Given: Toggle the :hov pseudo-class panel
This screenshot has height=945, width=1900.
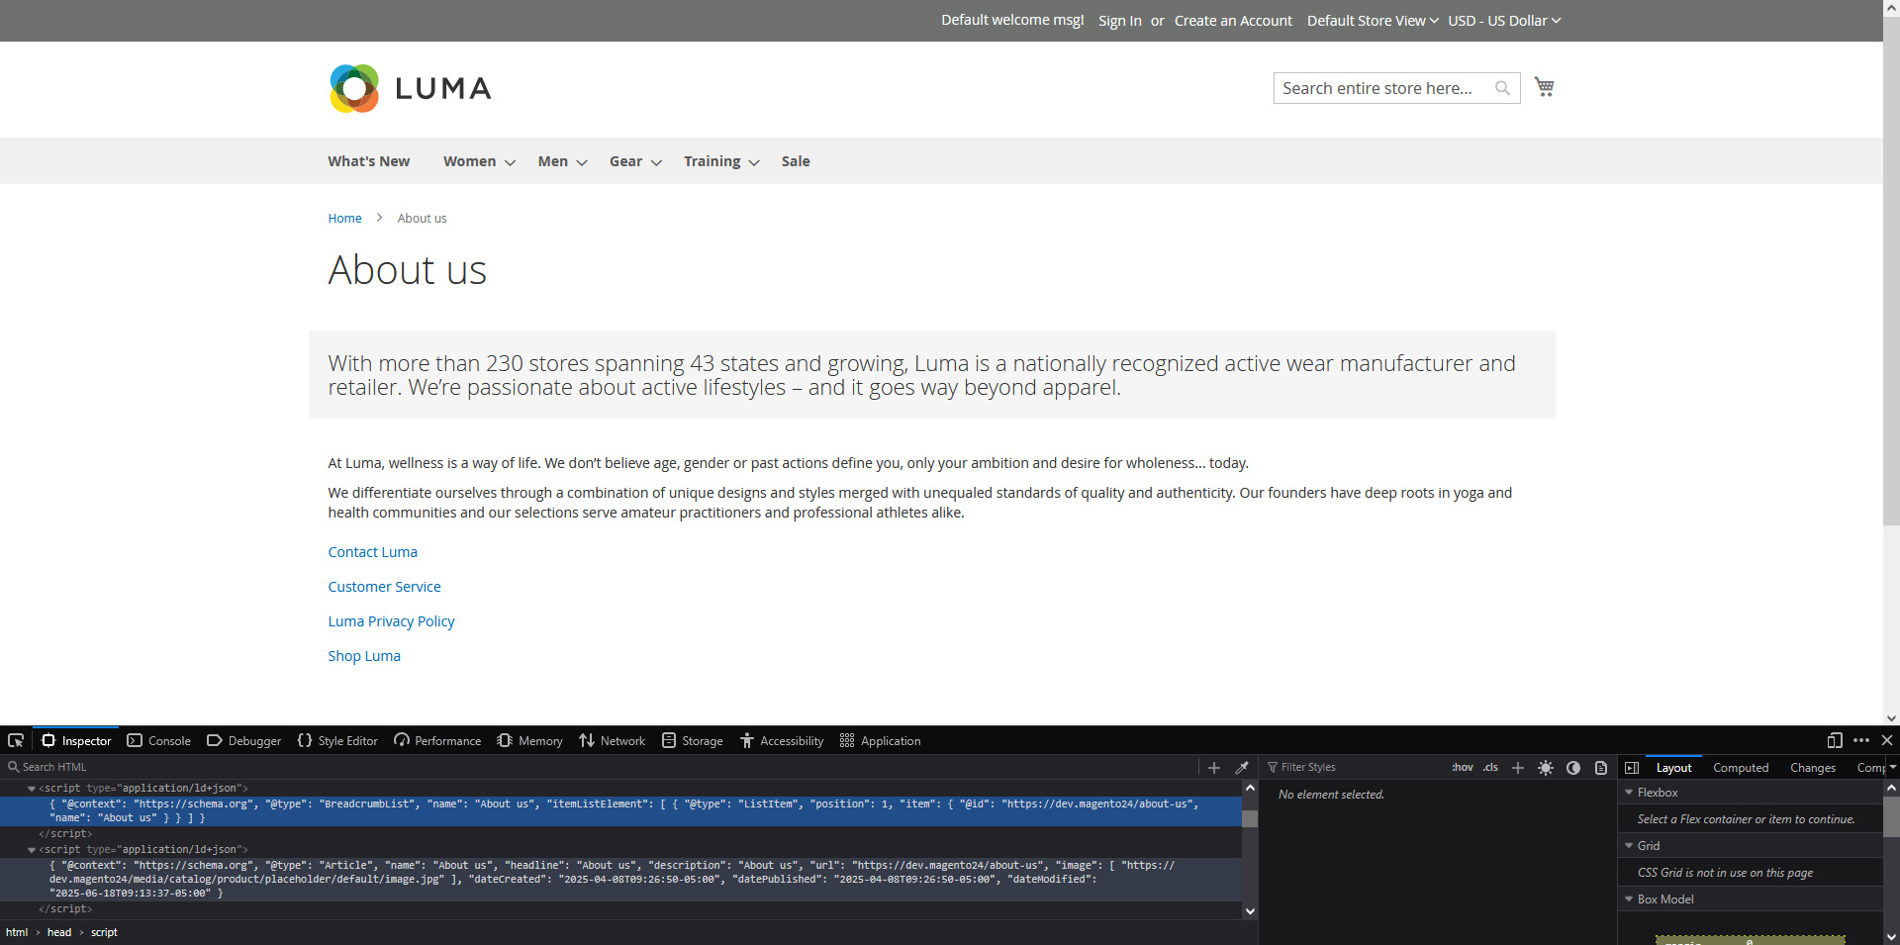Looking at the screenshot, I should [1462, 768].
